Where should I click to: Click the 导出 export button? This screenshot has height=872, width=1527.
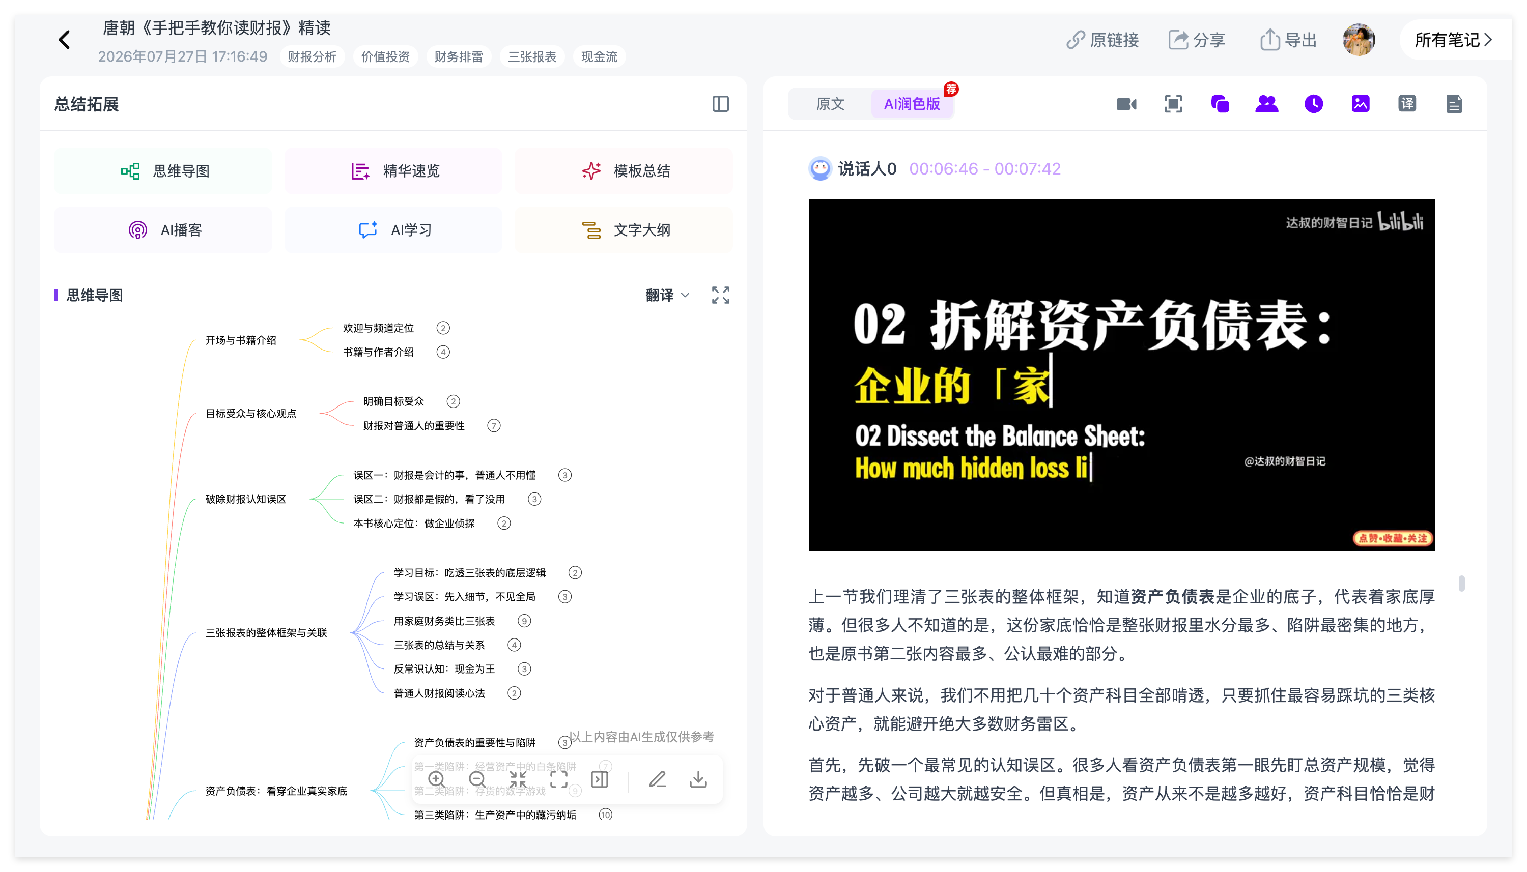click(x=1288, y=40)
